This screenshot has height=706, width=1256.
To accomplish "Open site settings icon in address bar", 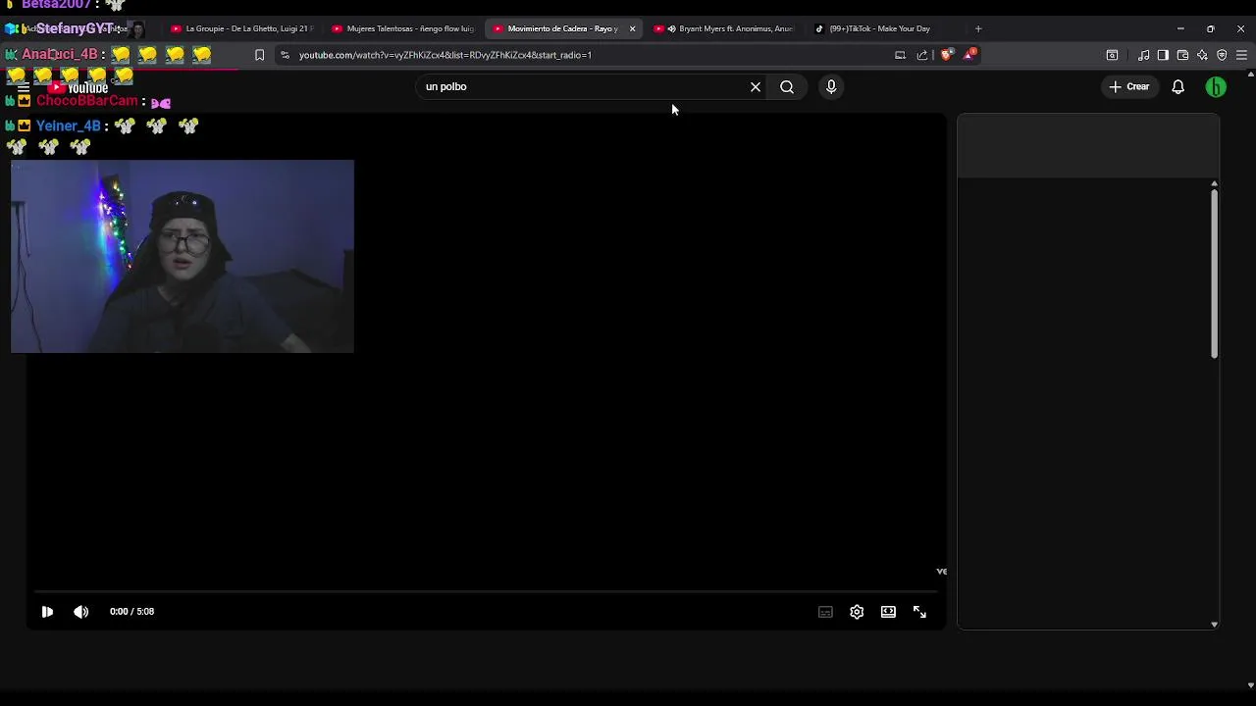I will [284, 55].
